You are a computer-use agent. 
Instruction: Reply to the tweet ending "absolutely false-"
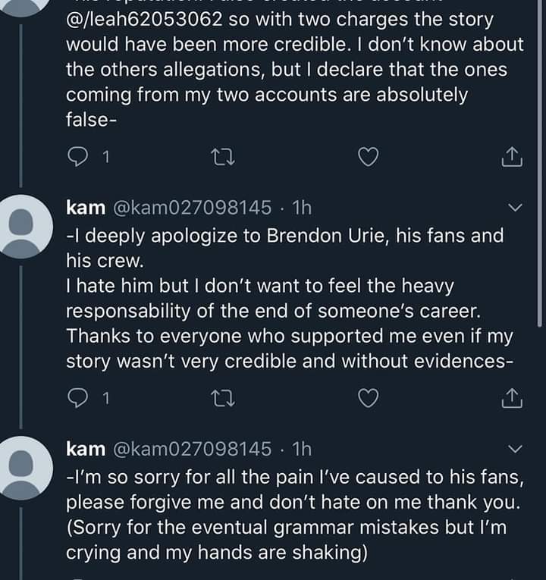point(77,157)
